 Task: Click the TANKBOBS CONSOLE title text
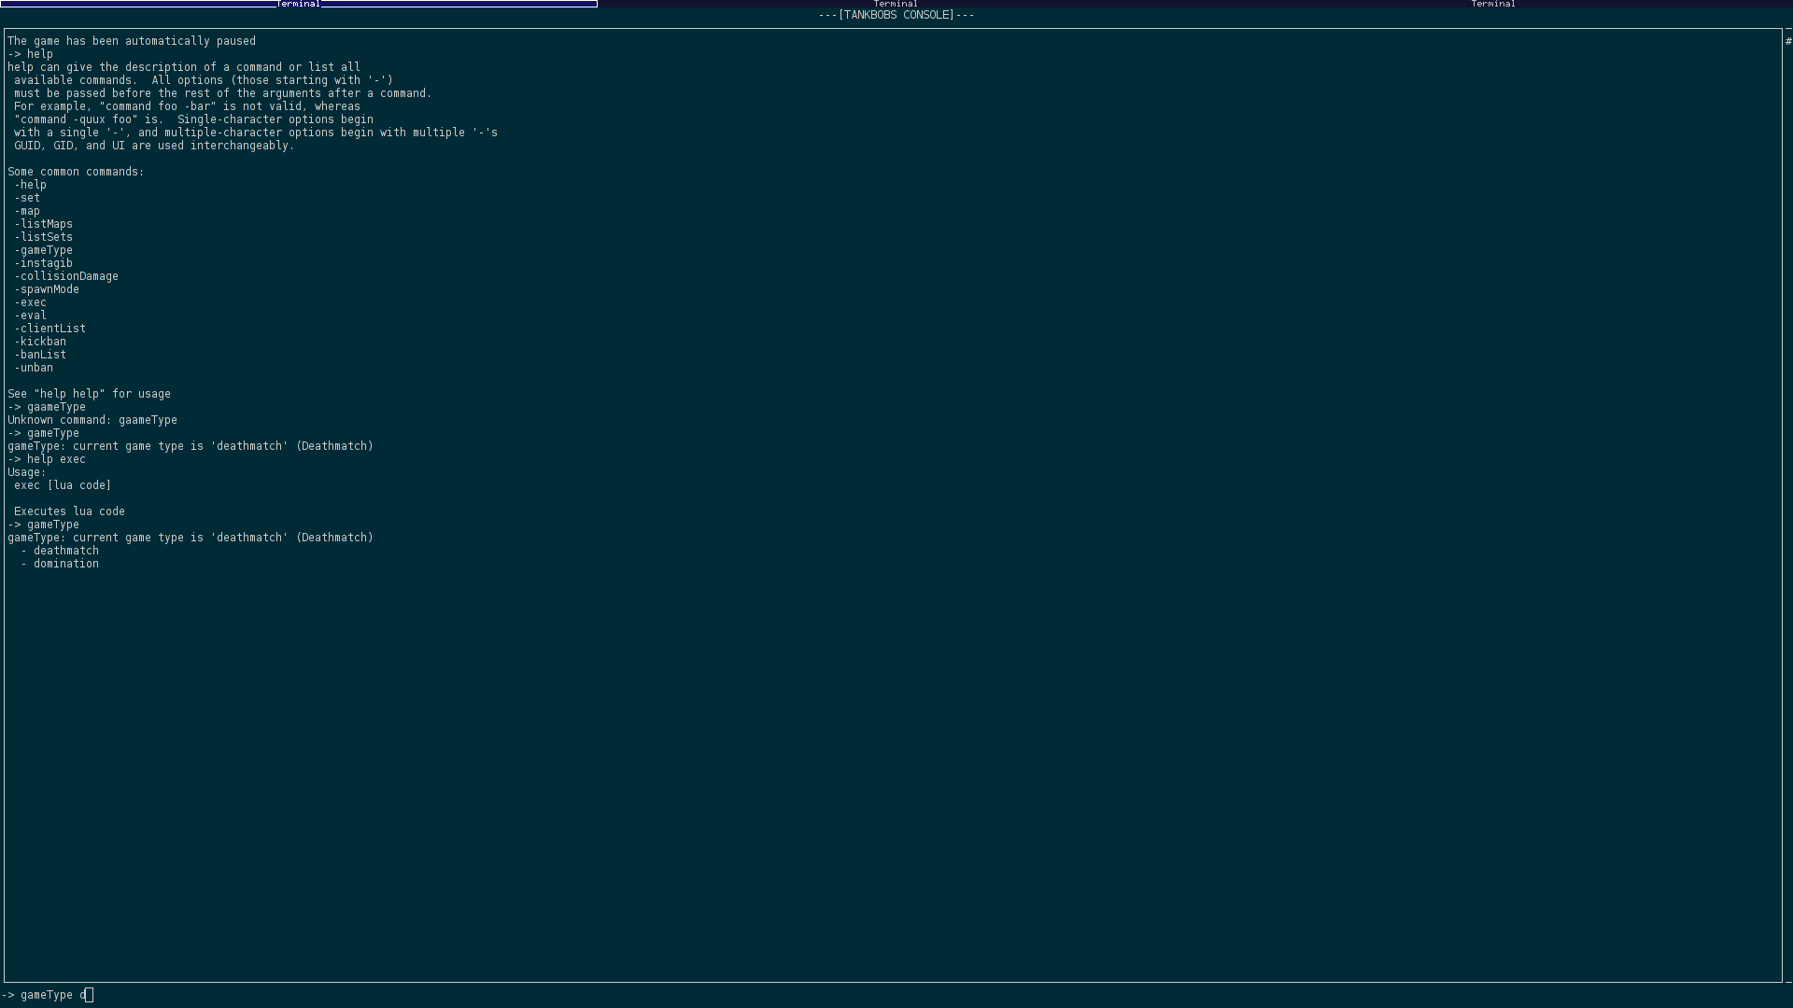[x=896, y=15]
